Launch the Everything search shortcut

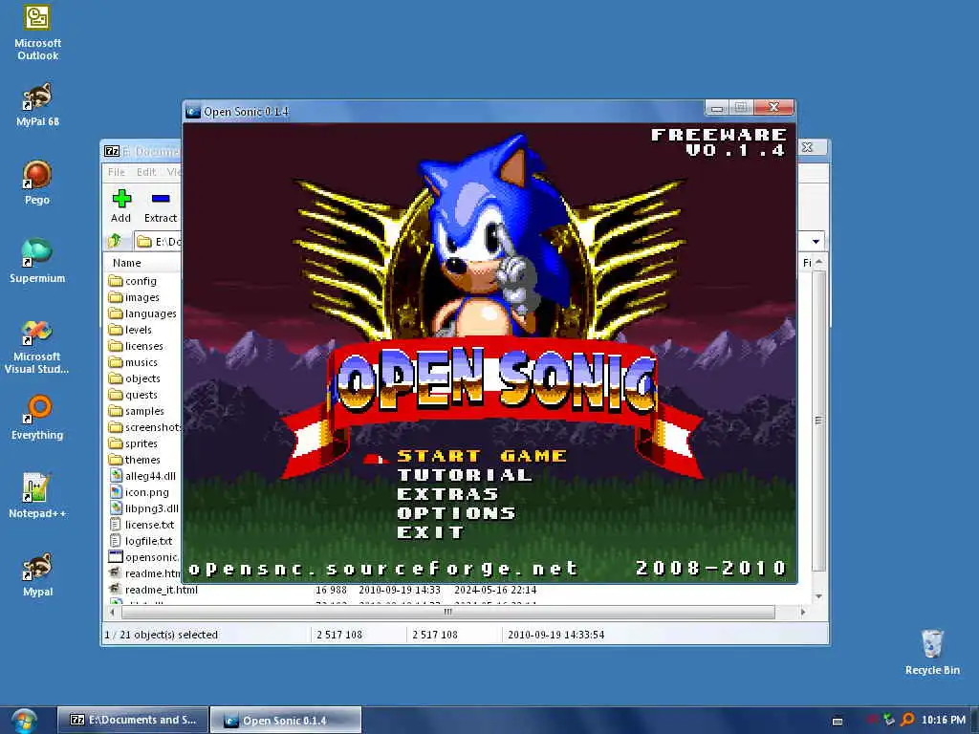37,418
